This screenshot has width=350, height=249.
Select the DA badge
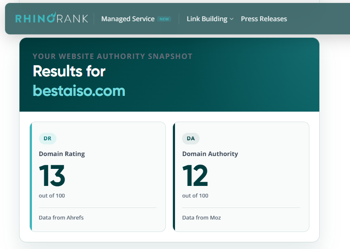191,139
